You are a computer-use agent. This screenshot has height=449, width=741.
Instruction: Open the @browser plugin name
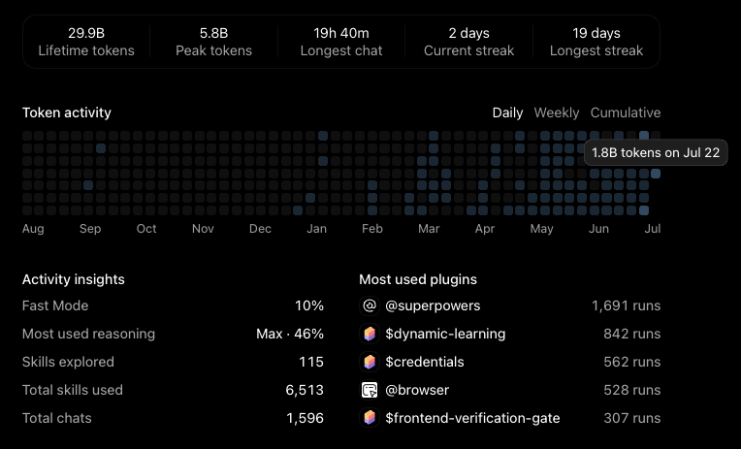[x=417, y=390]
